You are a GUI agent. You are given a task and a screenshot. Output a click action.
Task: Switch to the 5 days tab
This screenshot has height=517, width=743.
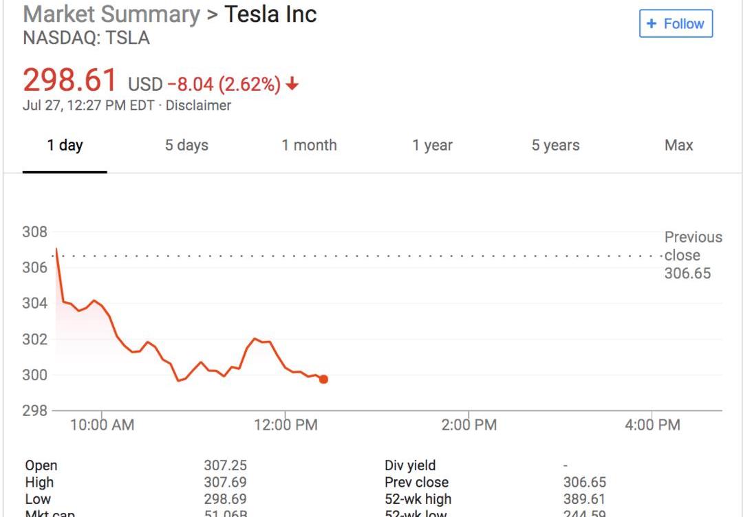pyautogui.click(x=186, y=146)
